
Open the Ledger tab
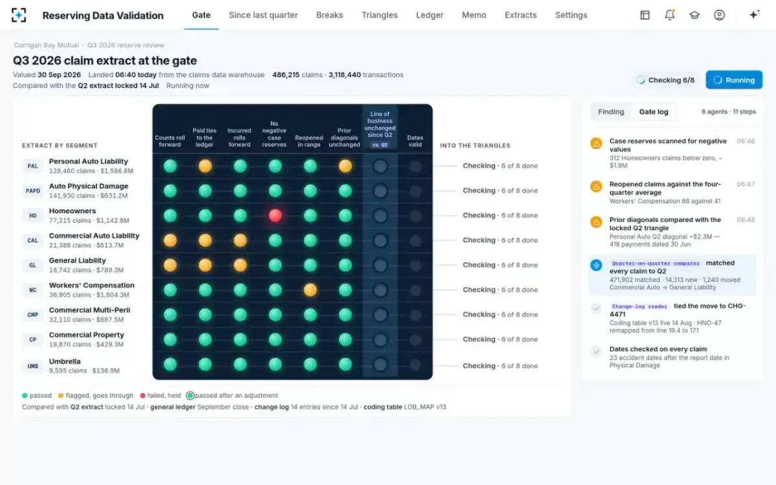[430, 15]
